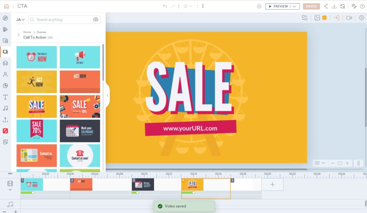
Task: Open the camera settings icon above canvas
Action: click(x=349, y=18)
